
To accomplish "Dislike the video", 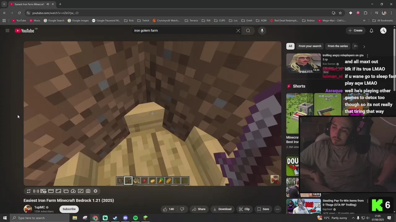I will (x=182, y=209).
